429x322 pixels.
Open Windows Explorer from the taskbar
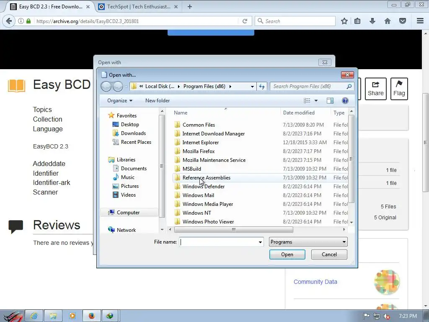53,316
